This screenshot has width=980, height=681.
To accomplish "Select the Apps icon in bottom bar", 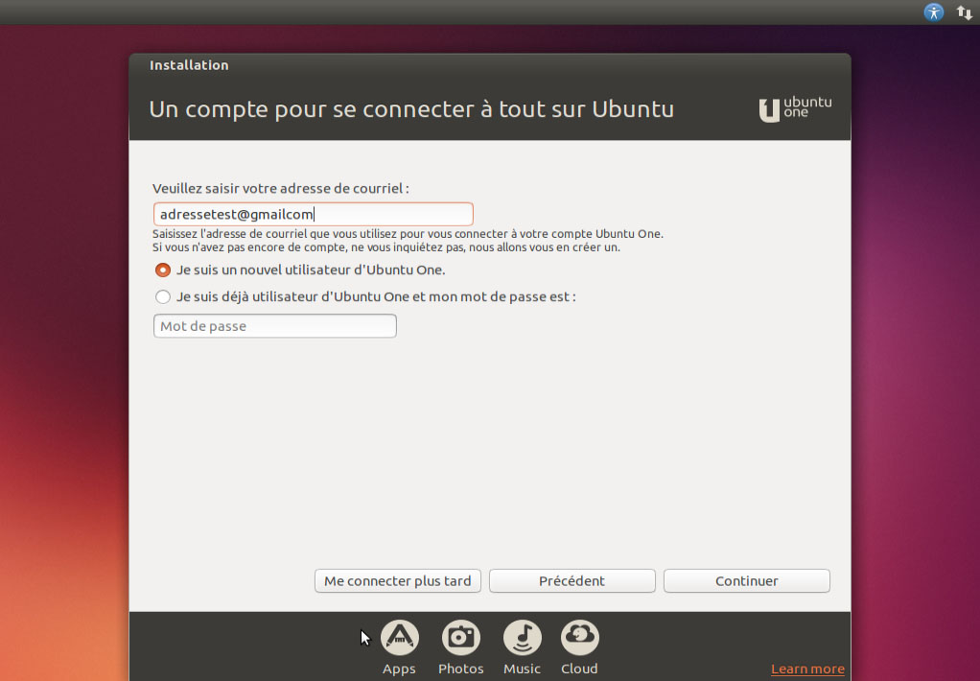I will click(399, 637).
